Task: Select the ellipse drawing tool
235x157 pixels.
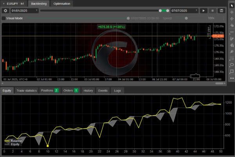Action: 232,65
